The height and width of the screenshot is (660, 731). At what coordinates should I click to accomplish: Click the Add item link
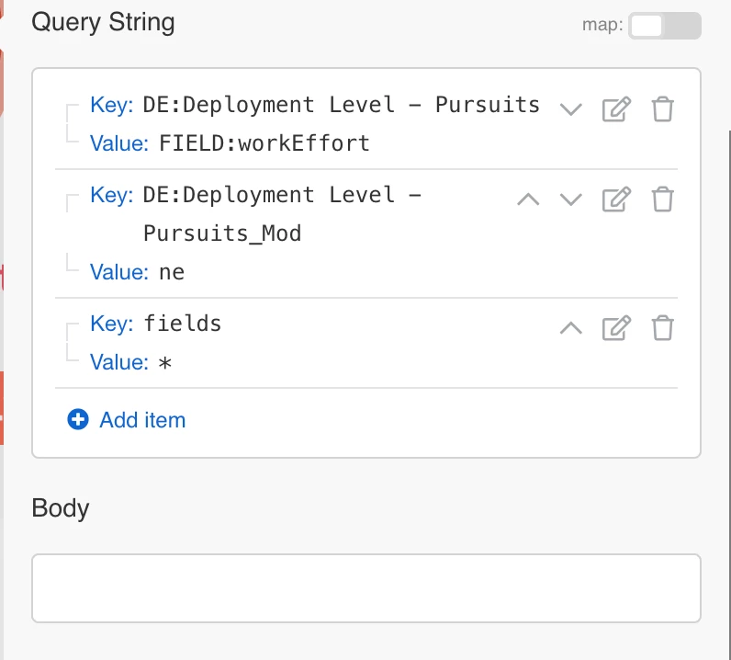142,420
